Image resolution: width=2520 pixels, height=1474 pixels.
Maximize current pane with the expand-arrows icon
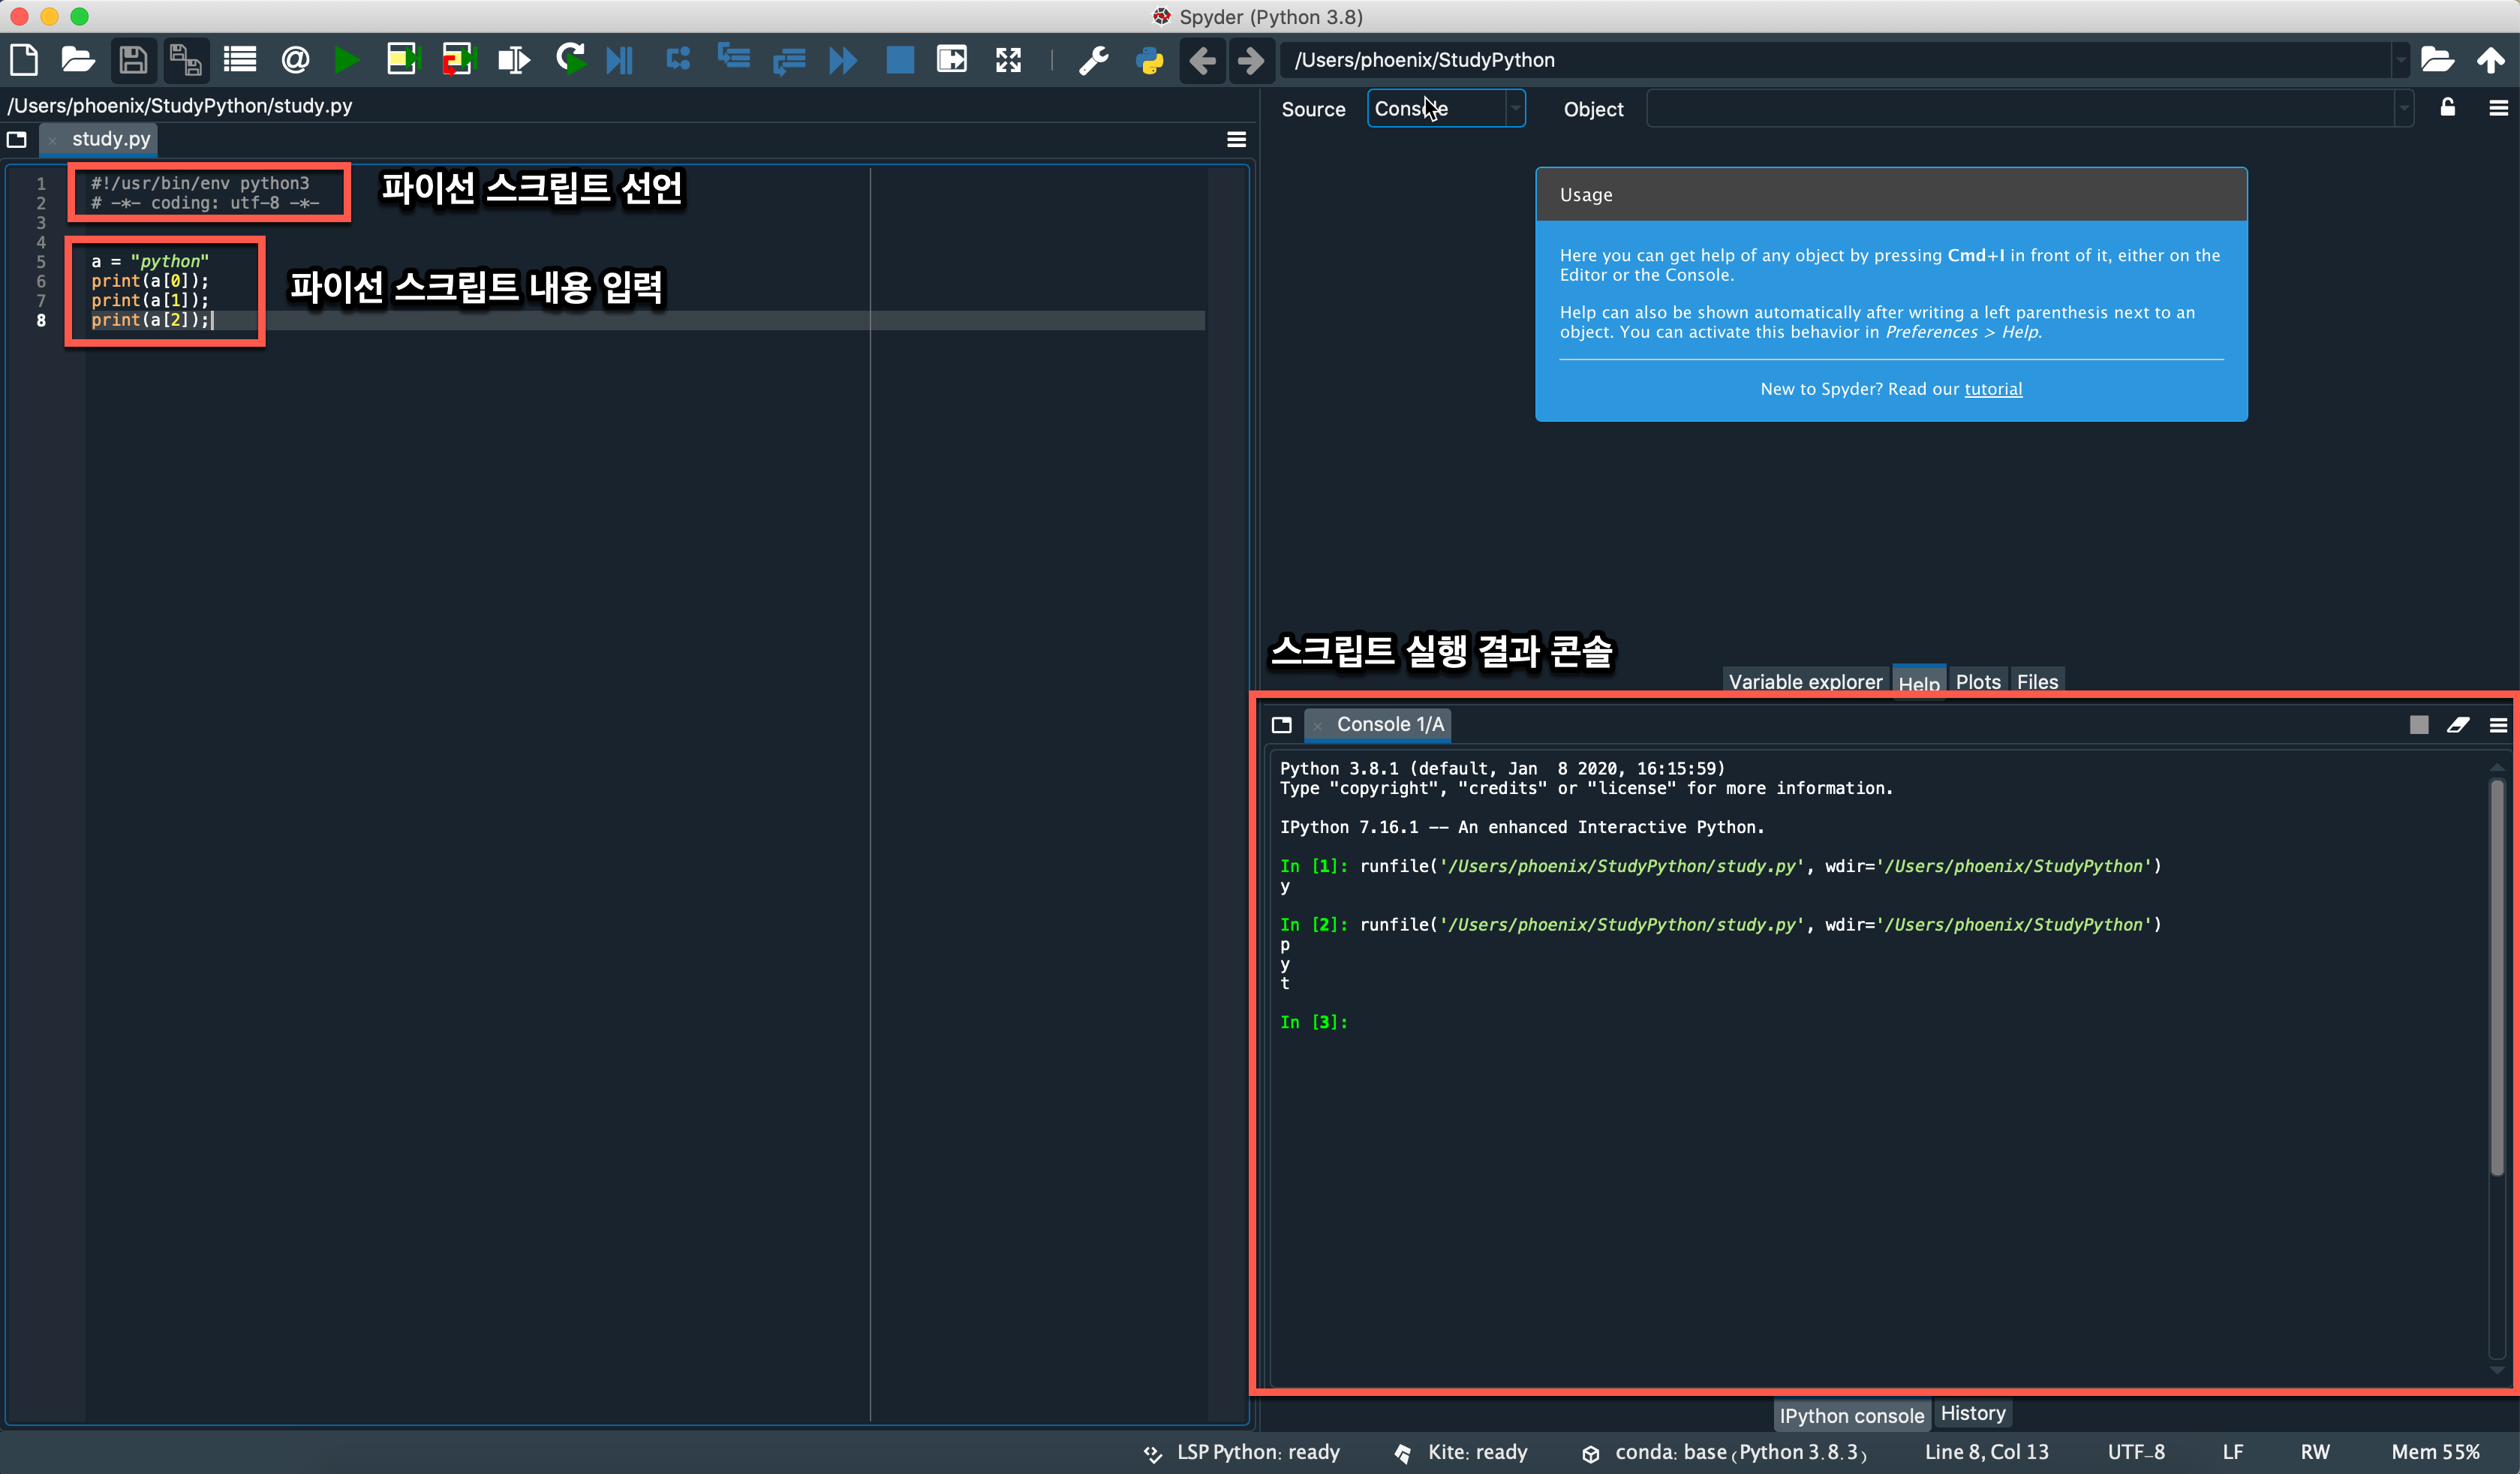click(x=1008, y=60)
